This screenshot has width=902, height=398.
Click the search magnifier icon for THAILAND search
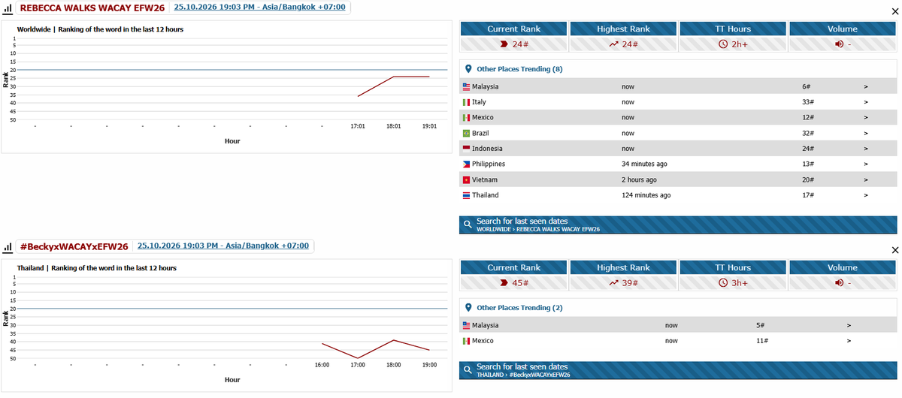click(x=468, y=370)
